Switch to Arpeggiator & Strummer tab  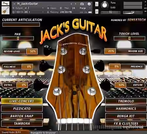[x=43, y=133]
